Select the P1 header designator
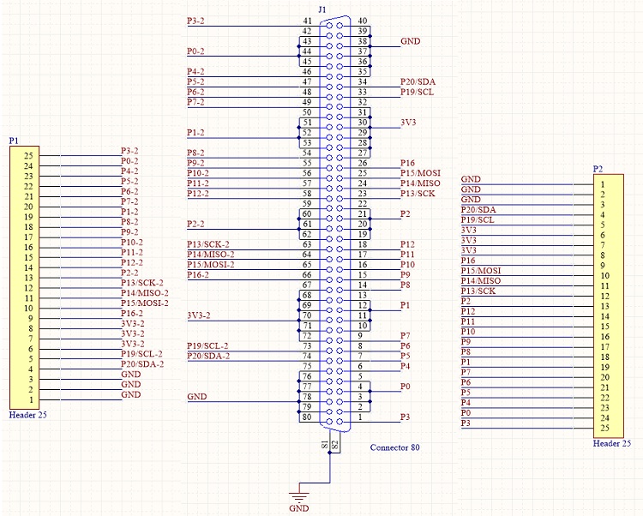The width and height of the screenshot is (643, 516). [14, 141]
